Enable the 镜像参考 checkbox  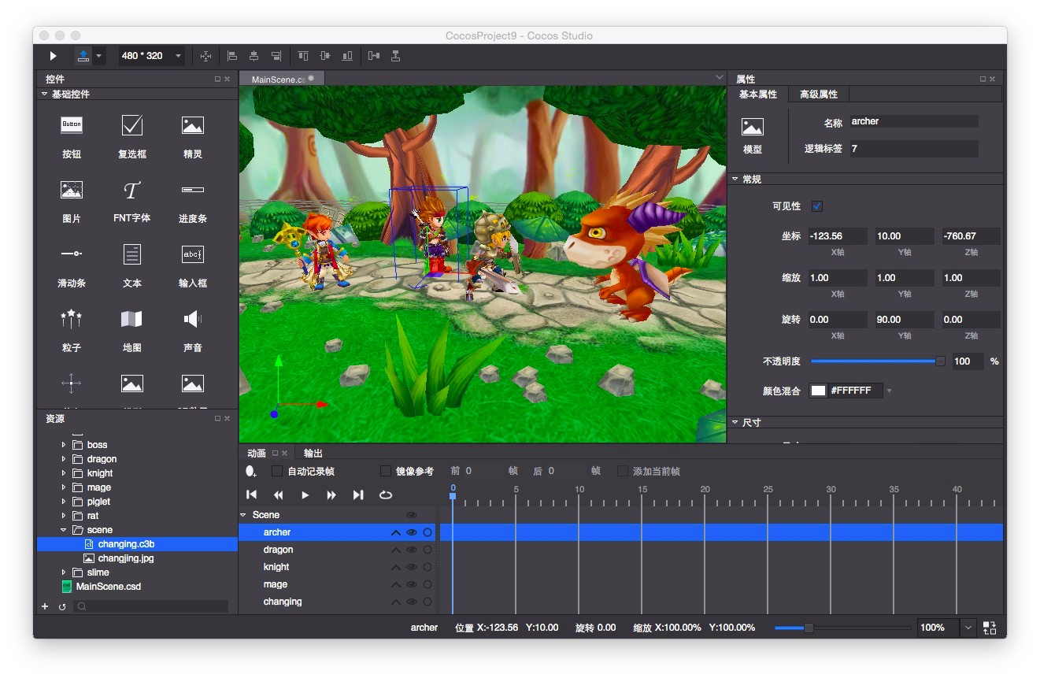pyautogui.click(x=386, y=471)
